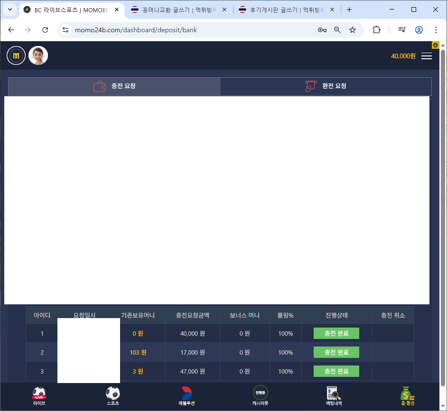
Task: Select the 캐시아웃 icon in bottom bar
Action: click(260, 395)
